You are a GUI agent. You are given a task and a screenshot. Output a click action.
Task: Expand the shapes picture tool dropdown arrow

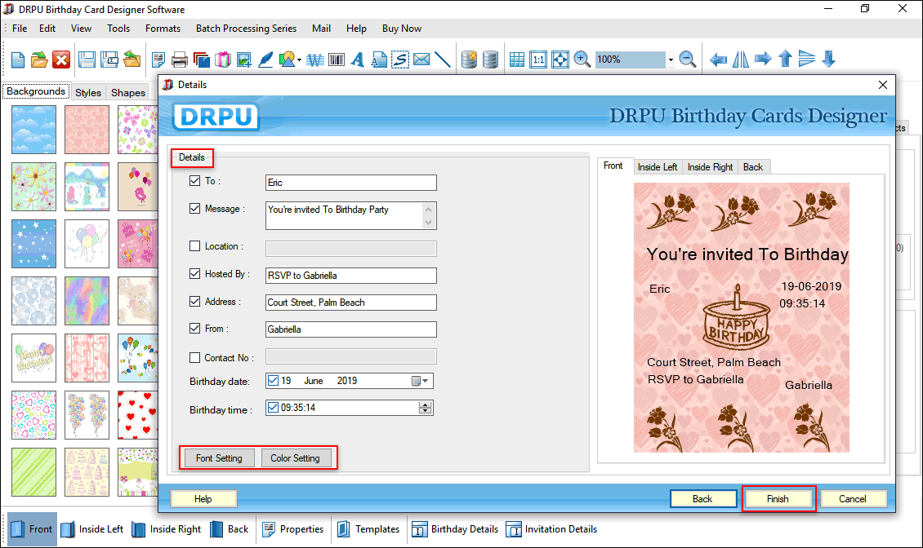[300, 60]
